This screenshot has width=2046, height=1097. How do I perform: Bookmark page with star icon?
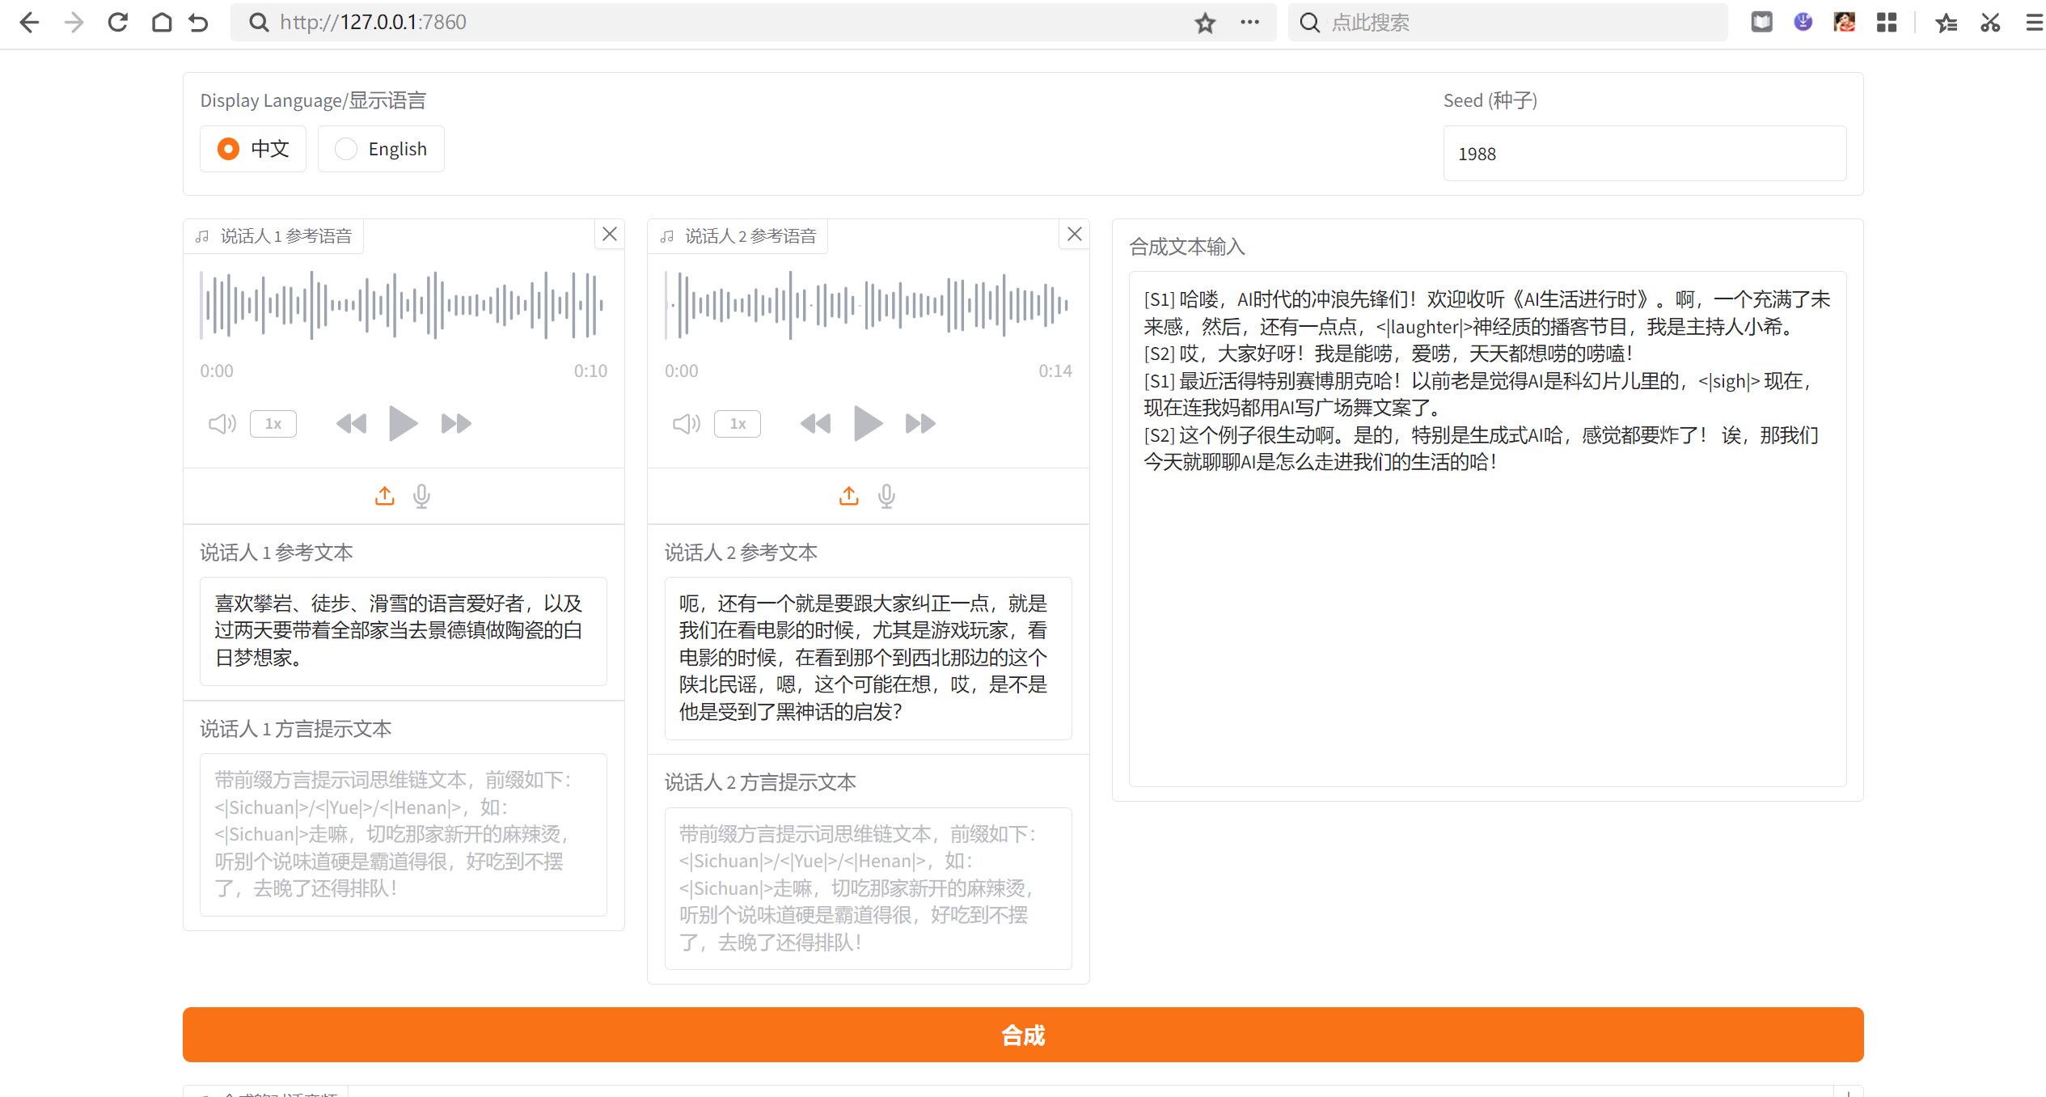click(x=1205, y=22)
